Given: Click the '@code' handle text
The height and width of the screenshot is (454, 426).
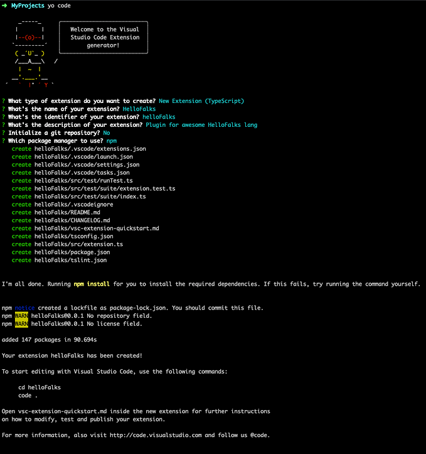Looking at the screenshot, I should [x=259, y=435].
